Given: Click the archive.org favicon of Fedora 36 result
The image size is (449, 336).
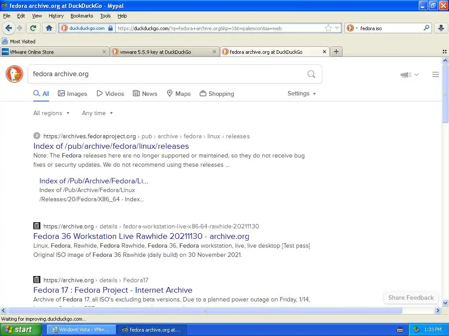Looking at the screenshot, I should coord(37,226).
